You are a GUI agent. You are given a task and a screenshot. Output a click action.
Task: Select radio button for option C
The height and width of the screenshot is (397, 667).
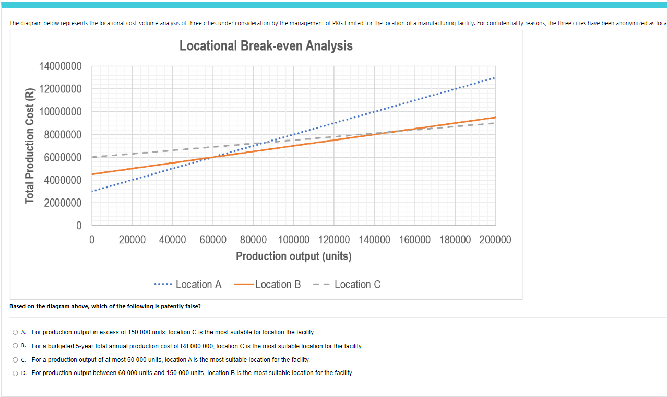(16, 359)
